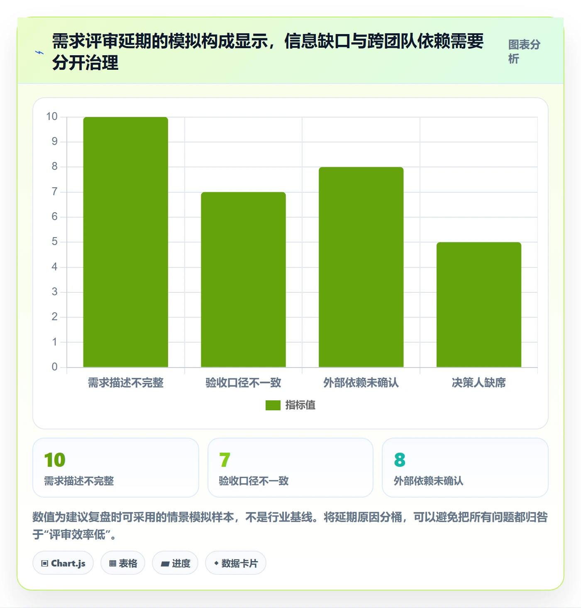Click the x-axis label 需求描述不完整

pos(126,382)
